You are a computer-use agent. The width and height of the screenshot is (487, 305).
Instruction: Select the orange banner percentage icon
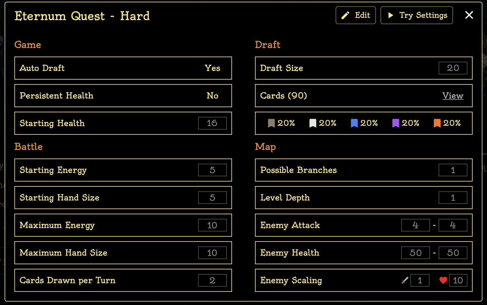point(437,123)
